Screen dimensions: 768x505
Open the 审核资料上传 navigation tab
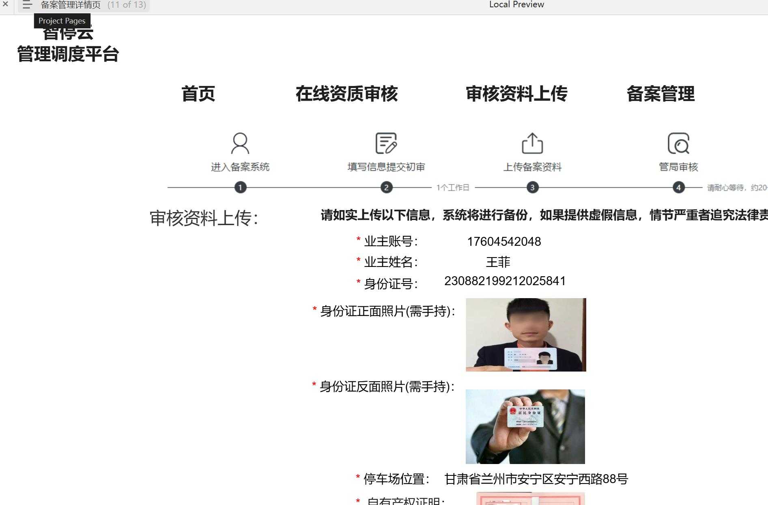pyautogui.click(x=516, y=94)
